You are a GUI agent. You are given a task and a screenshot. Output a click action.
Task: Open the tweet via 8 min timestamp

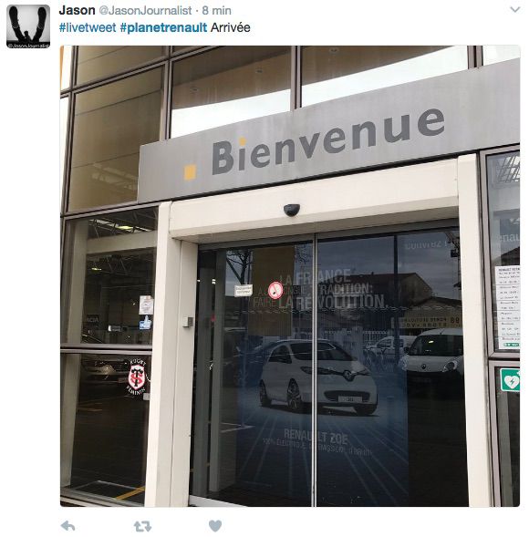pyautogui.click(x=216, y=10)
